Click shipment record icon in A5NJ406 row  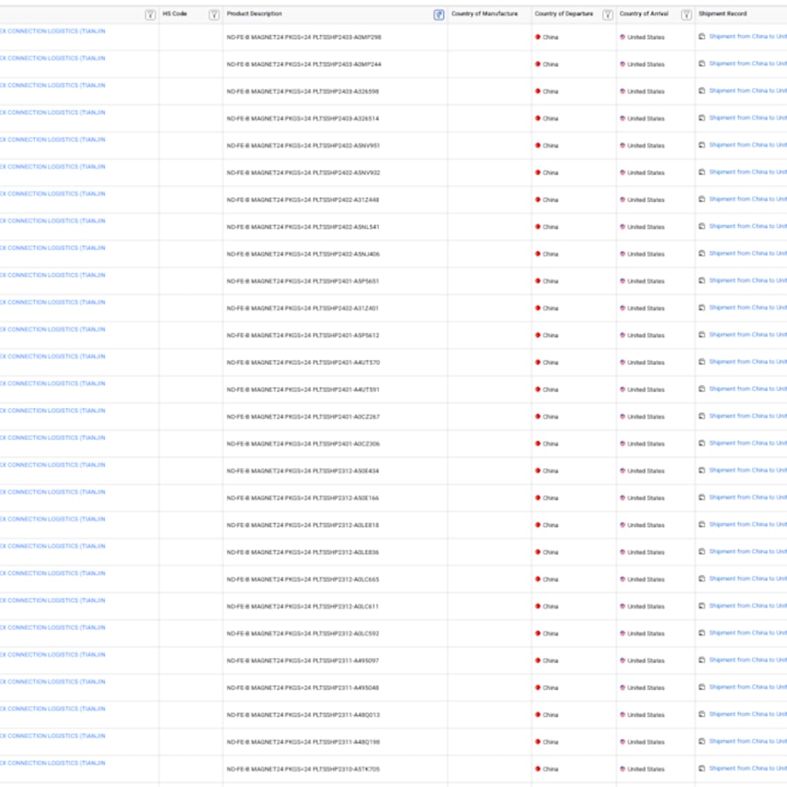[x=702, y=254]
